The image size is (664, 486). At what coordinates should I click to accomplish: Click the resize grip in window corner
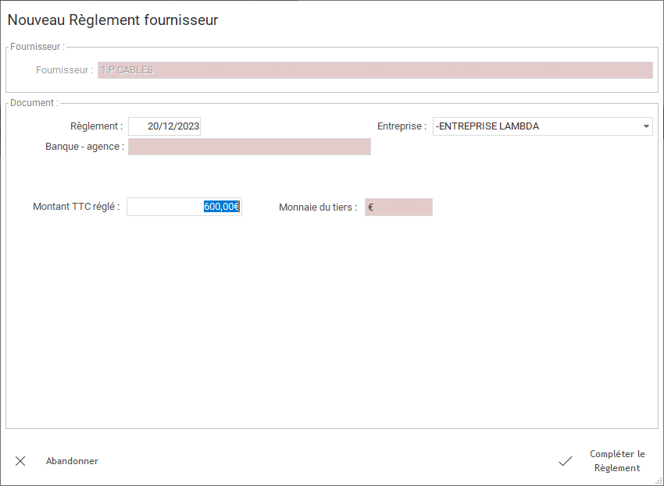659,481
